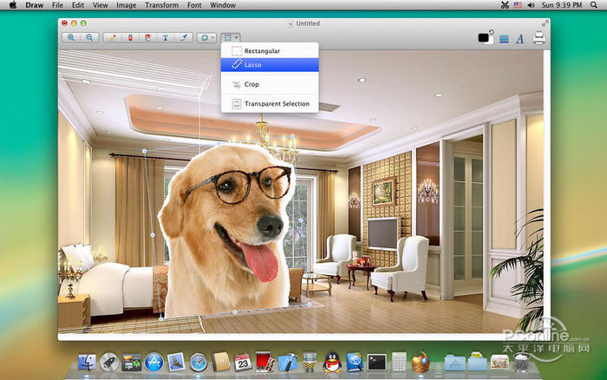Open Safari compass icon in Dock
607x380 pixels.
pos(199,363)
